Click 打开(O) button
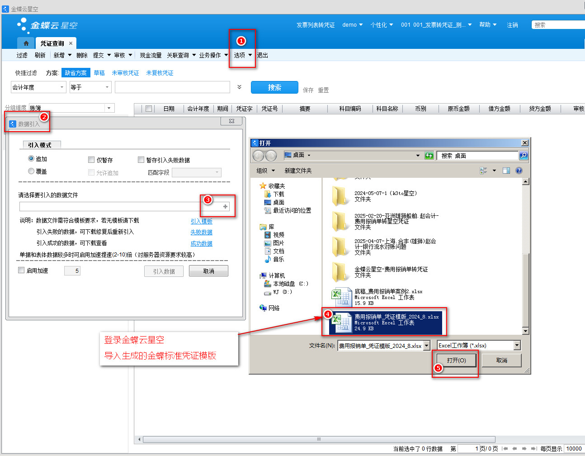 pyautogui.click(x=456, y=360)
